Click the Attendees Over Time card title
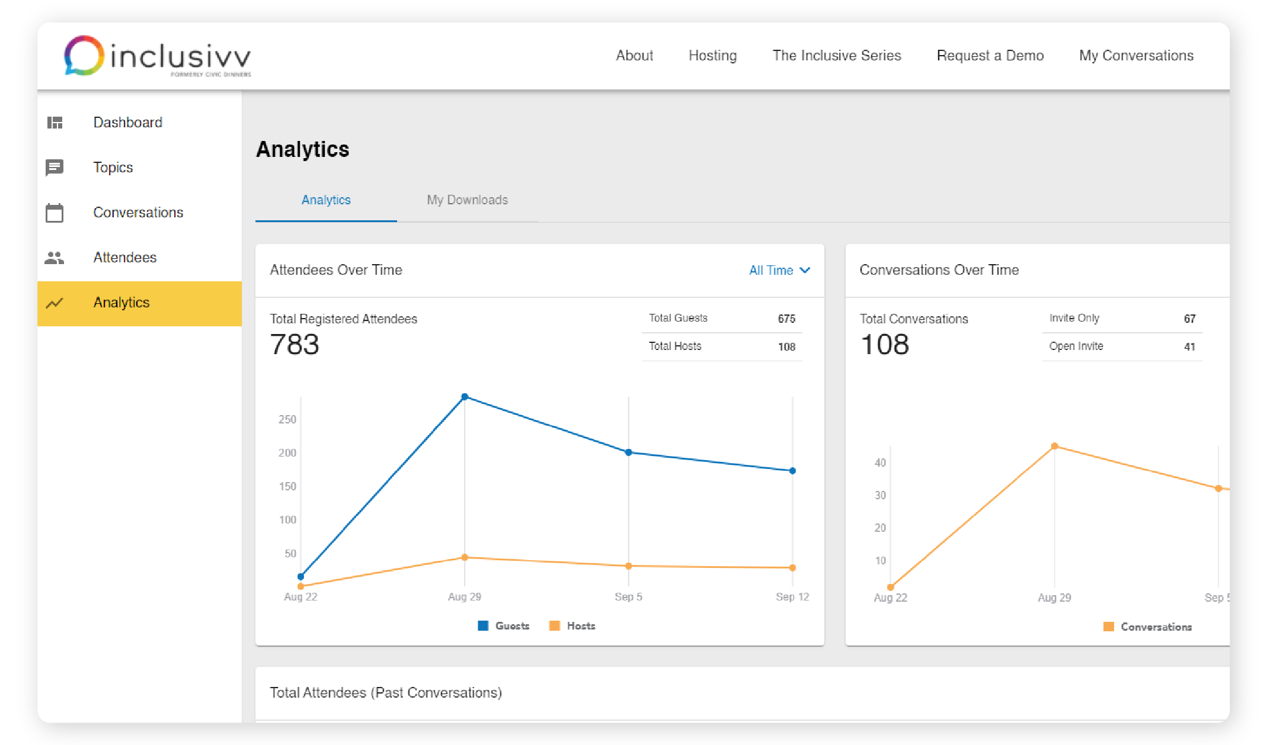This screenshot has height=745, width=1267. pyautogui.click(x=336, y=270)
